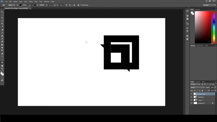Select the Rectangle shape tool

click(x=2, y=62)
